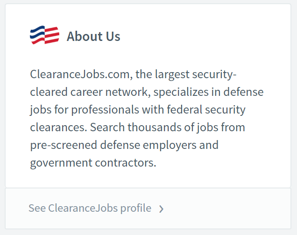
Task: Click the word "clearances." in the paragraph
Action: click(x=58, y=128)
